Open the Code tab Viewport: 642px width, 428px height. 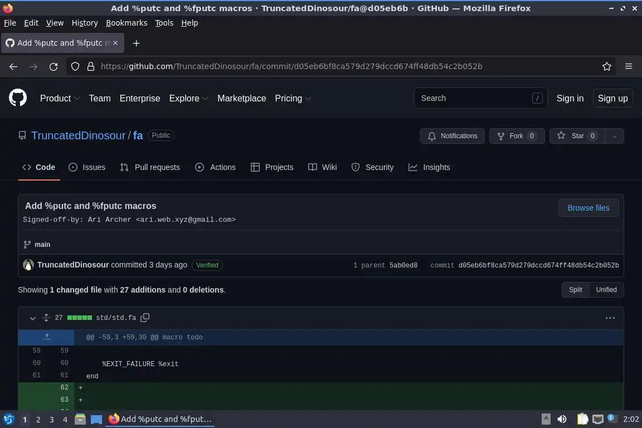point(39,167)
